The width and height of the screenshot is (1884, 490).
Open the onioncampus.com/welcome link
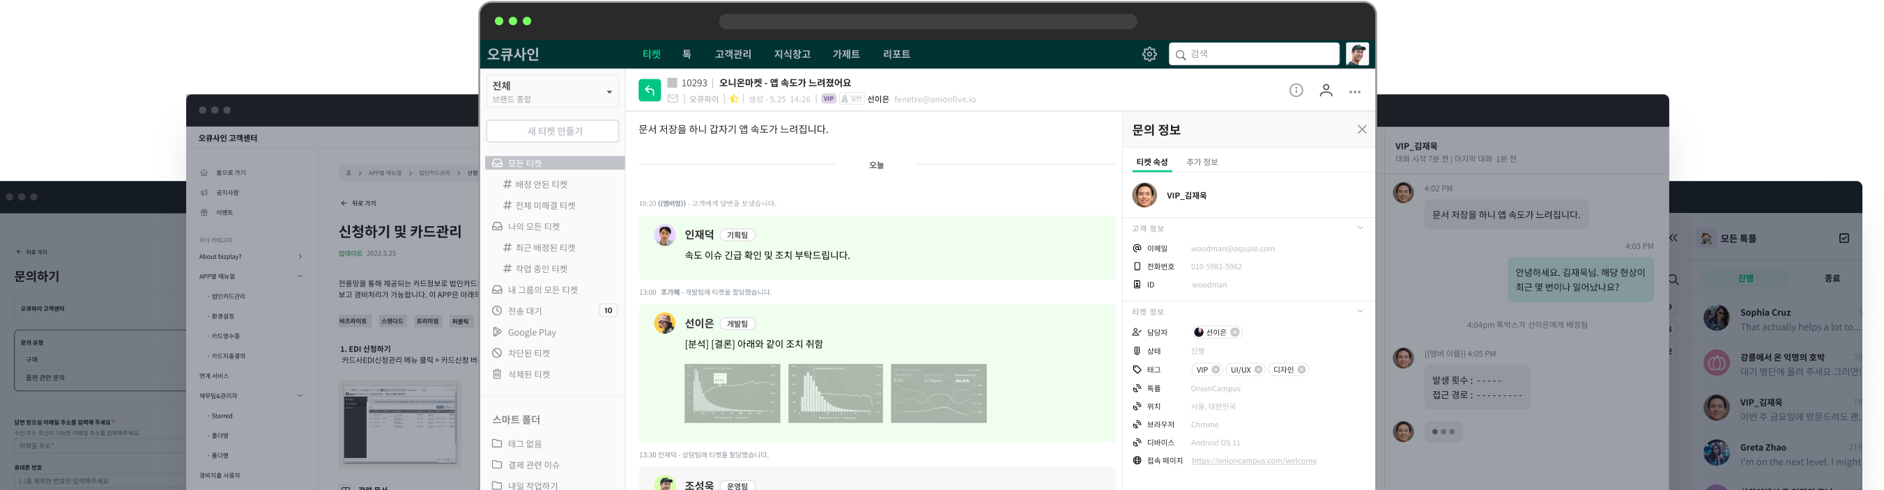click(x=1254, y=461)
